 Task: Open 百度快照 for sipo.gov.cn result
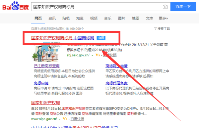point(77,119)
